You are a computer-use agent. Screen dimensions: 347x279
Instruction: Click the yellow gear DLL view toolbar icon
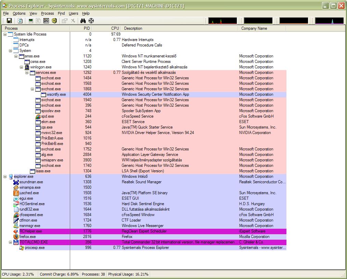[54, 21]
